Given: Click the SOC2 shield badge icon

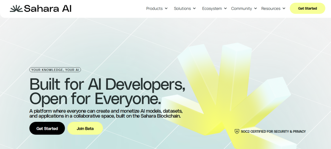Looking at the screenshot, I should point(237,131).
